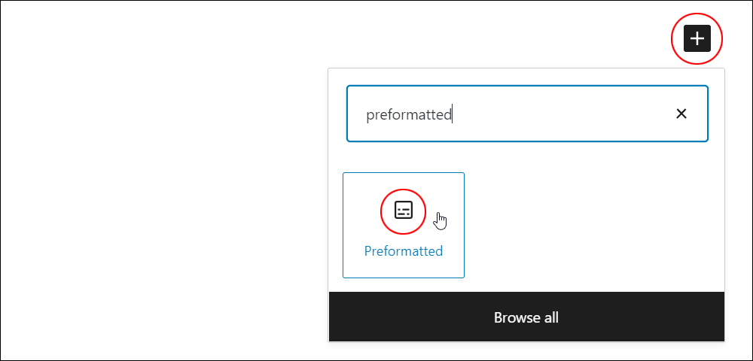Insert the Preformatted block via its icon
Viewport: 753px width, 361px height.
(404, 211)
